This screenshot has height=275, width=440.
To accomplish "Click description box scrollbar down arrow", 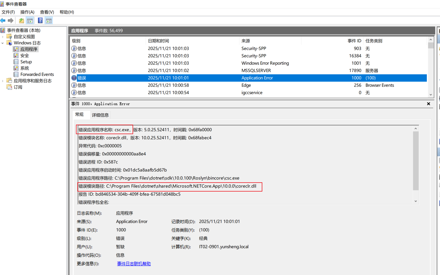I will coord(416,201).
